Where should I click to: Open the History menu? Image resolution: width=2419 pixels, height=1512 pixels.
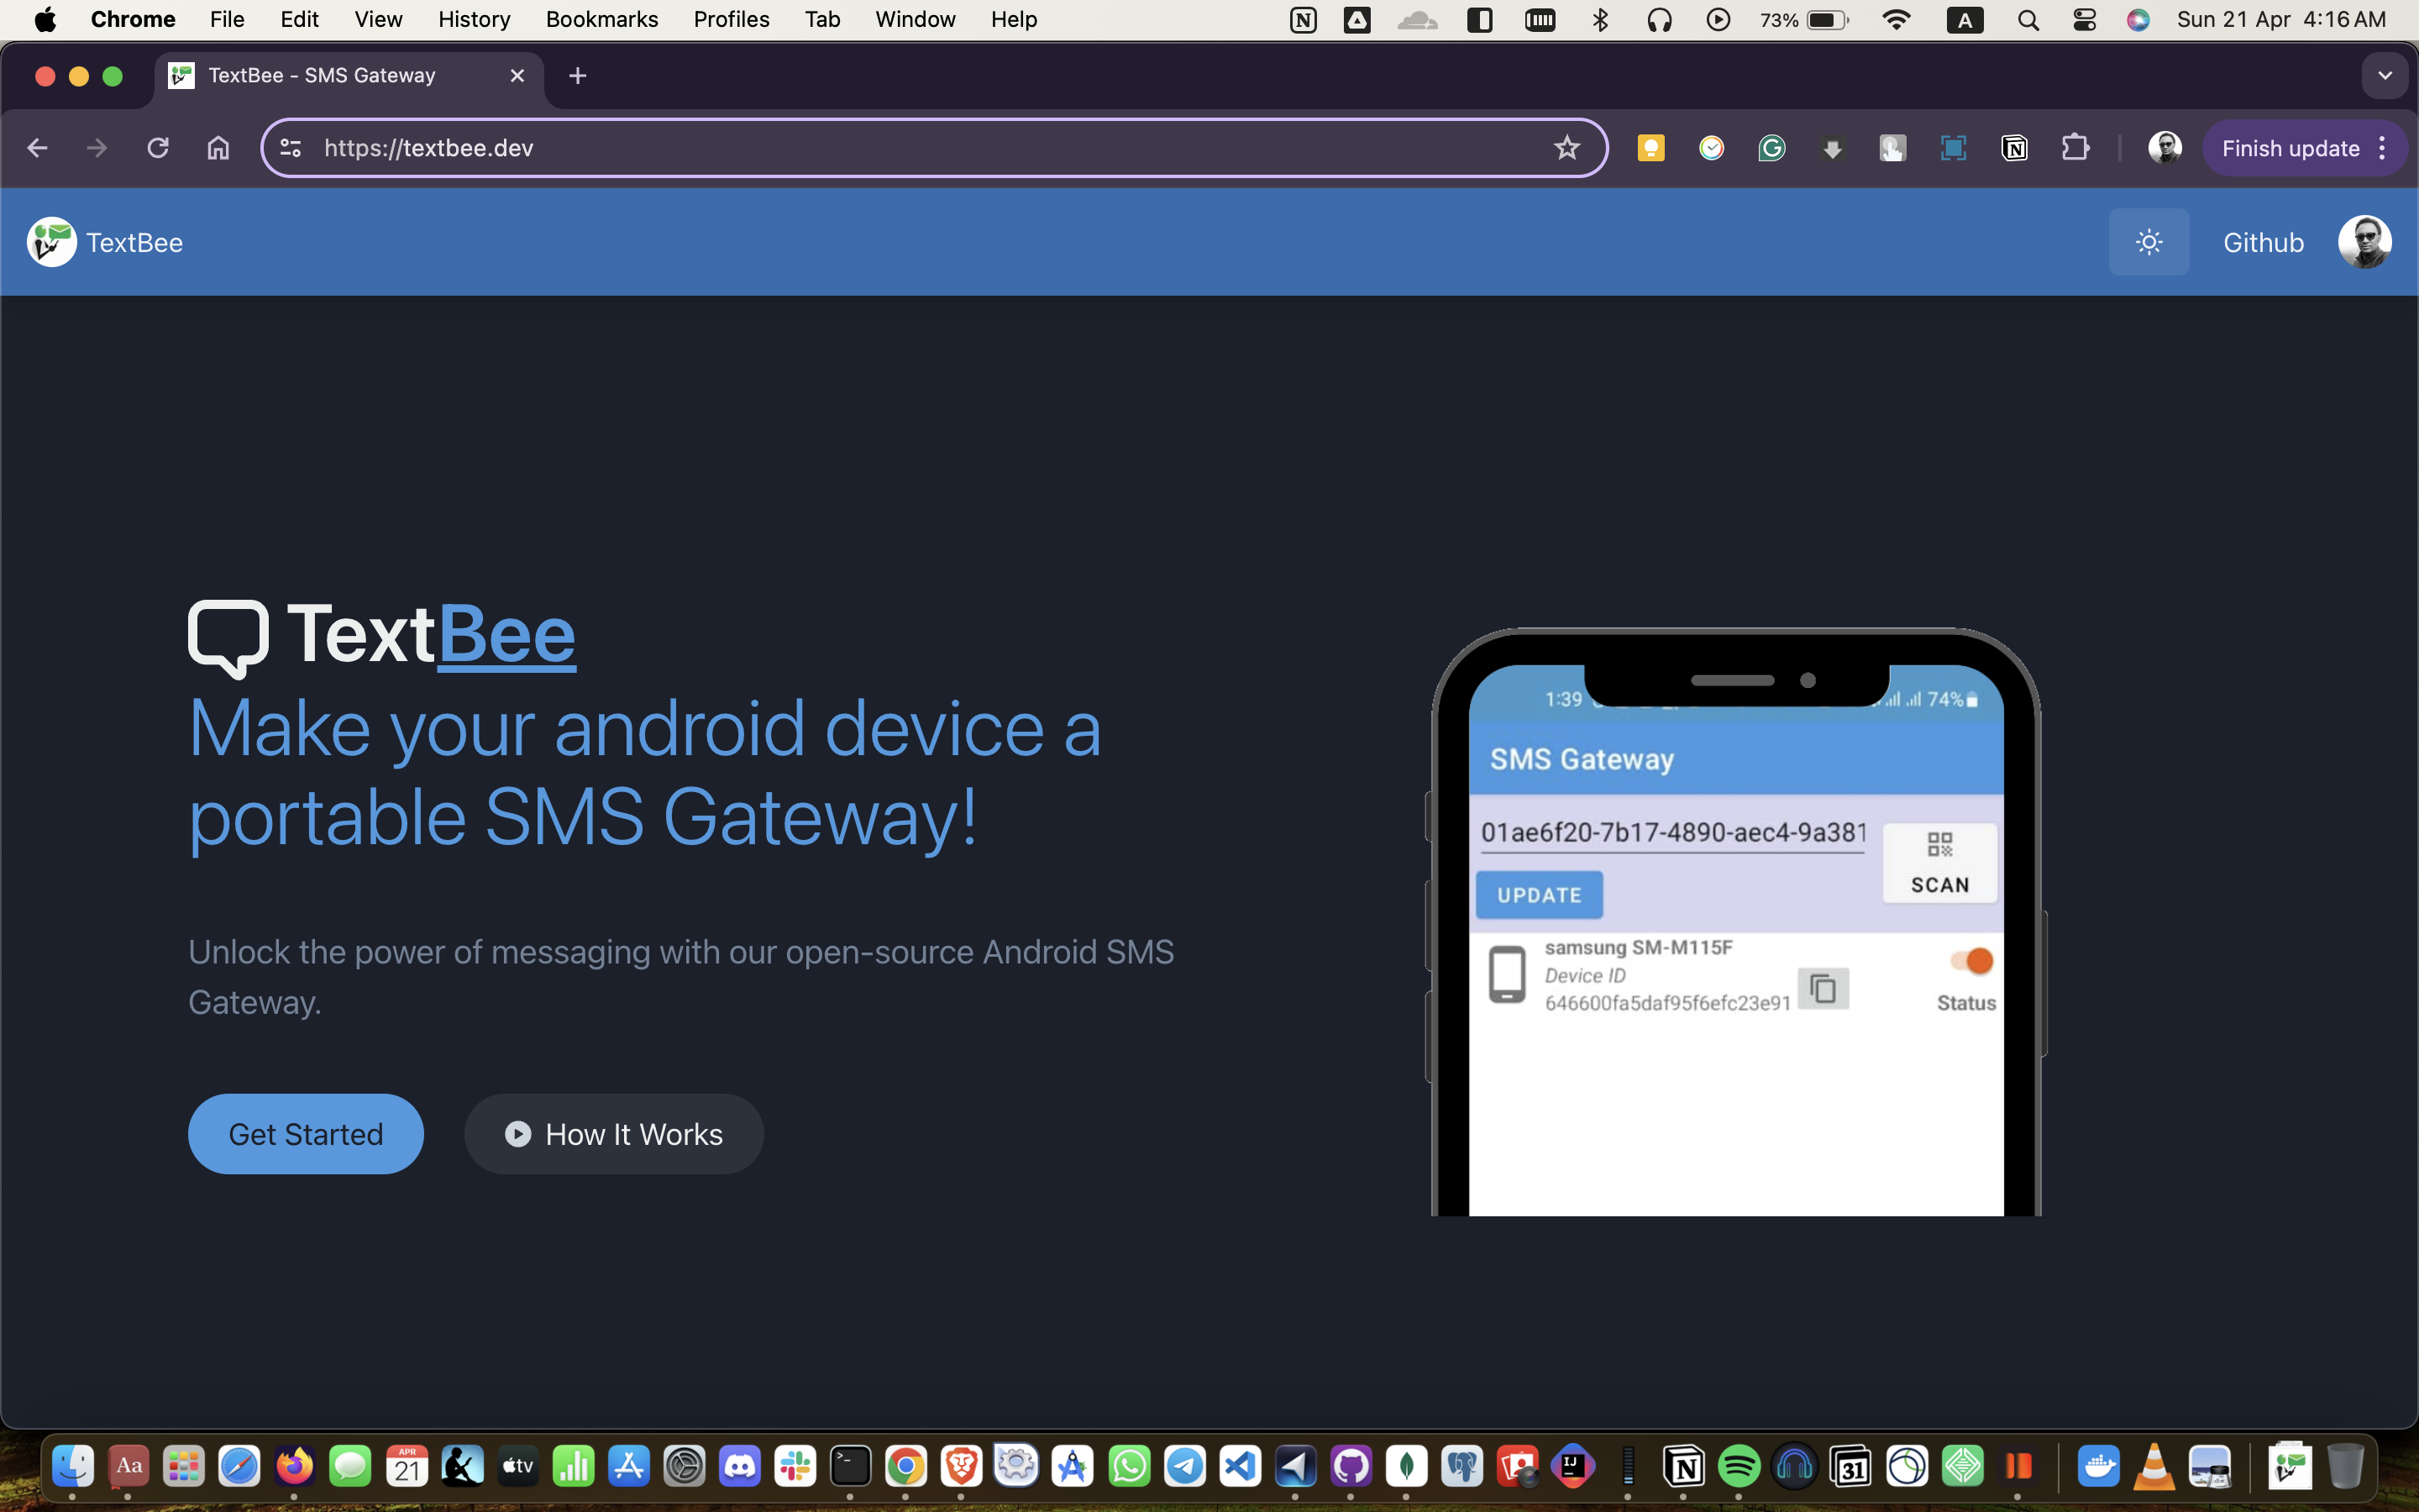(474, 19)
